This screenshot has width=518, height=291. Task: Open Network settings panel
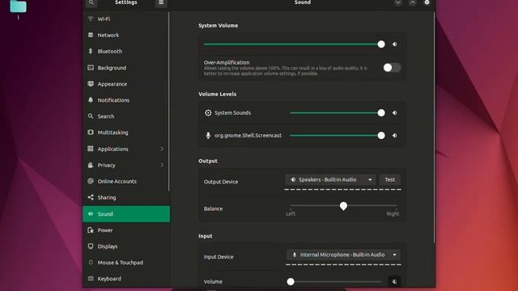click(x=126, y=35)
